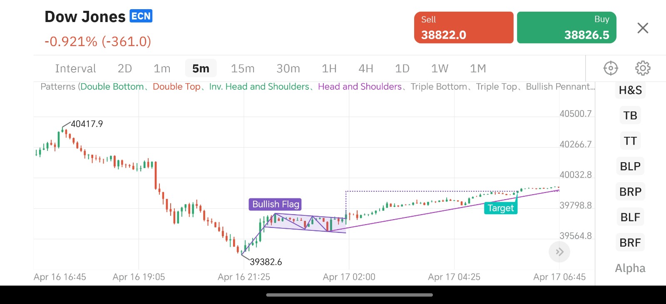Toggle the BLP bullish pennant pattern
This screenshot has height=304, width=666.
coord(630,166)
